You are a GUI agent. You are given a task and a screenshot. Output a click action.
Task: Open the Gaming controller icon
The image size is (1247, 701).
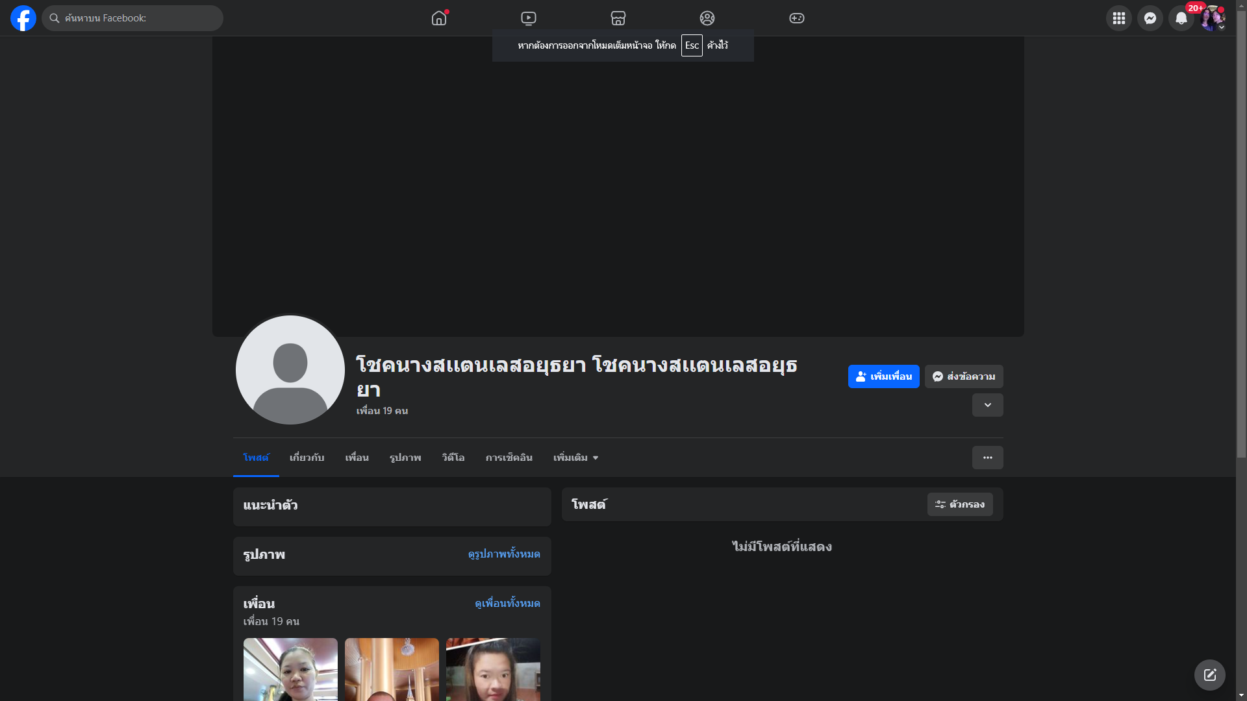pos(797,18)
